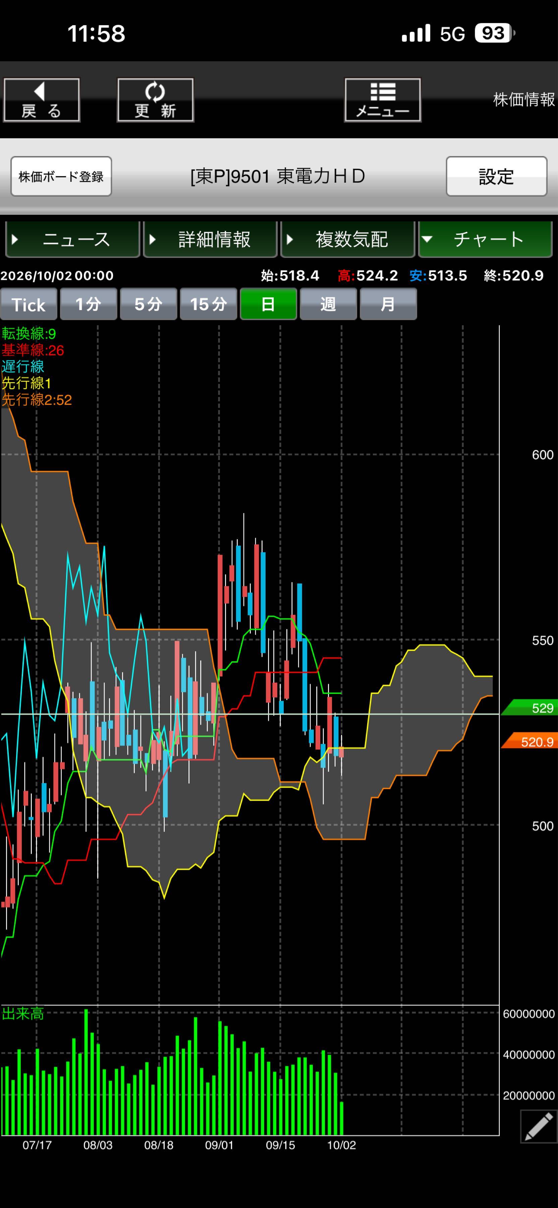This screenshot has width=558, height=1208.
Task: Tap the 07/17 date axis label
Action: pyautogui.click(x=37, y=1145)
